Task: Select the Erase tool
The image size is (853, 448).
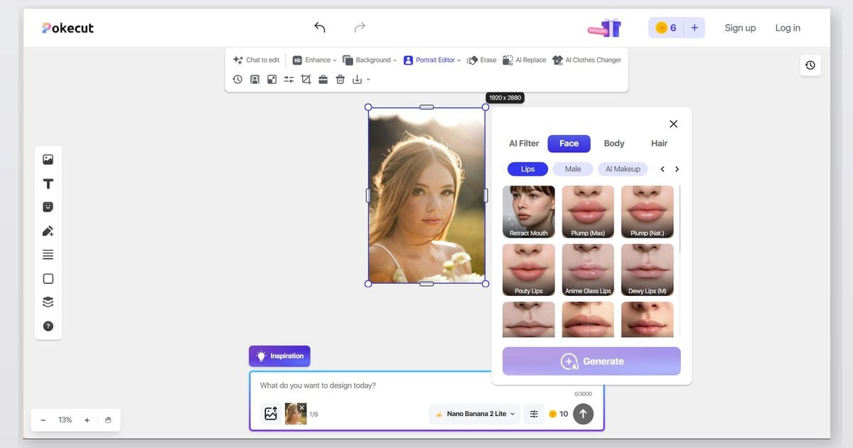Action: tap(482, 60)
